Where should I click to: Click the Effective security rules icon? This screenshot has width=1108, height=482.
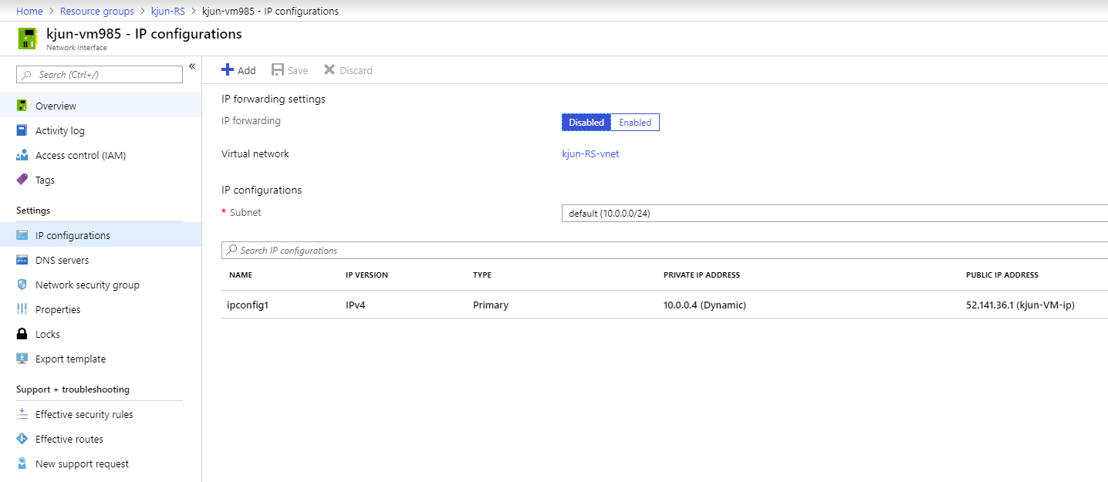[x=22, y=414]
